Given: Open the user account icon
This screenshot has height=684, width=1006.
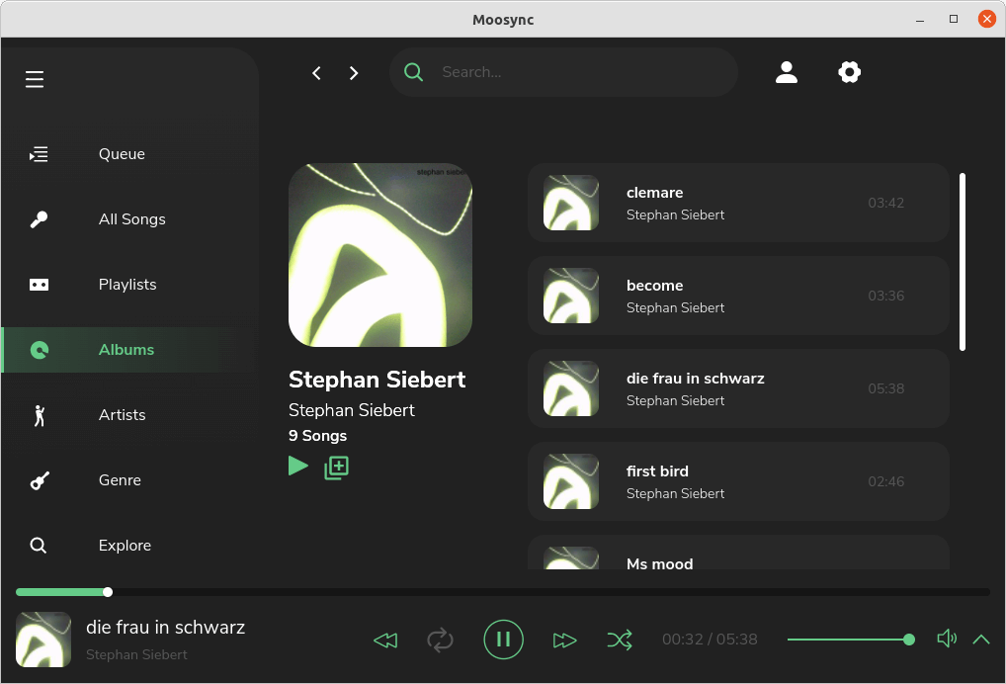Looking at the screenshot, I should tap(787, 72).
